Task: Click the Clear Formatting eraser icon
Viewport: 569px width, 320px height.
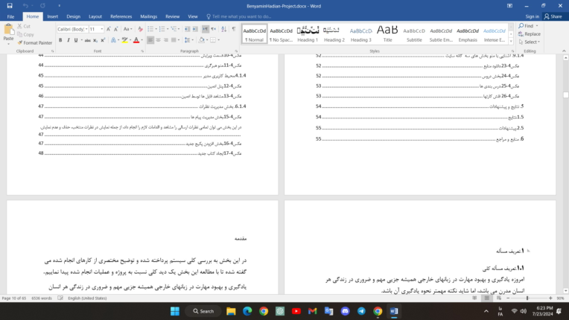Action: 141,29
